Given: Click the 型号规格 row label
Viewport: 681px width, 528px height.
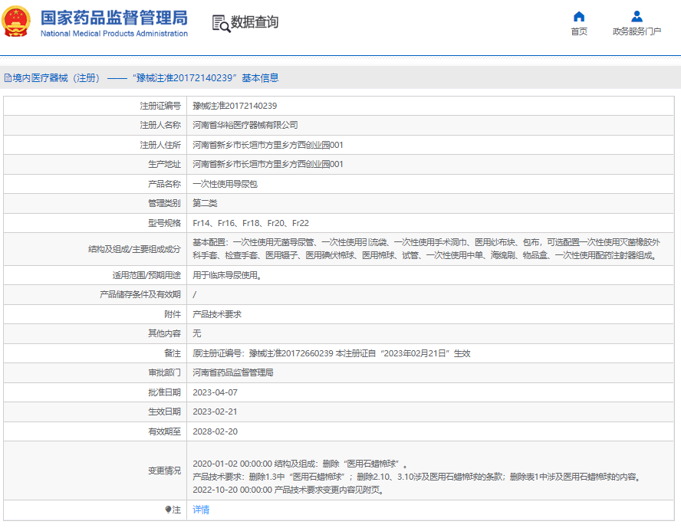Looking at the screenshot, I should click(164, 223).
